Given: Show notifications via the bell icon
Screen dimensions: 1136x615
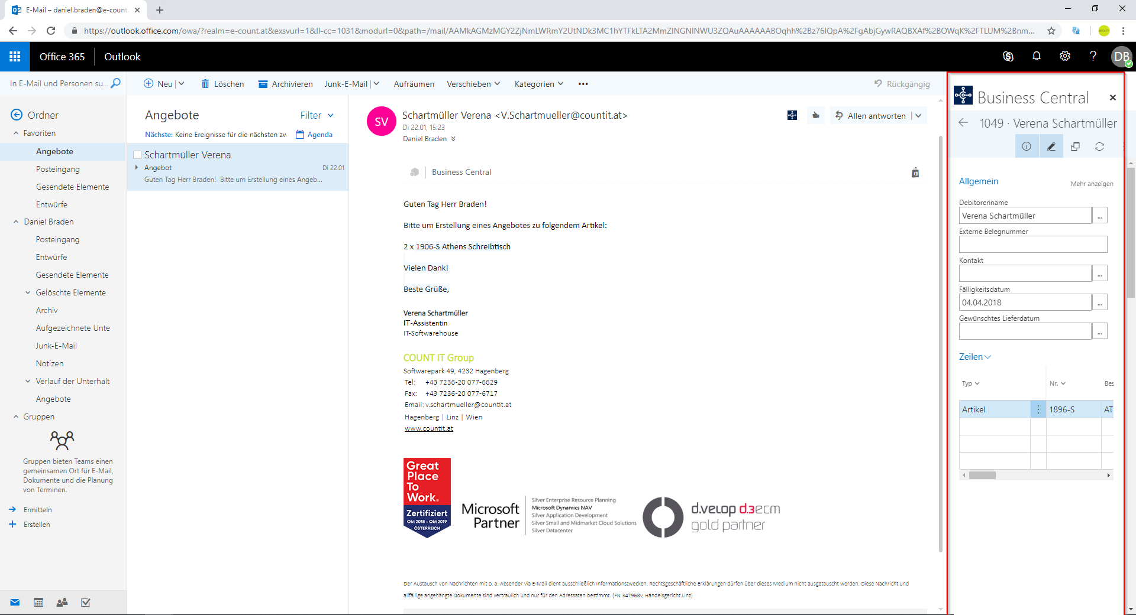Looking at the screenshot, I should coord(1037,56).
